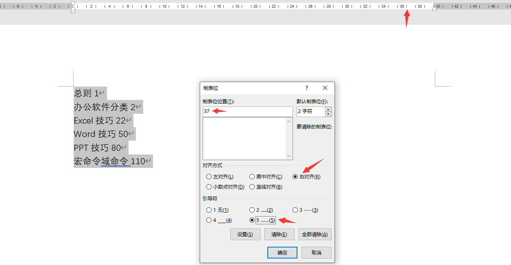Image resolution: width=511 pixels, height=265 pixels.
Task: Click the tab stop list scroll up arrow
Action: click(x=289, y=121)
